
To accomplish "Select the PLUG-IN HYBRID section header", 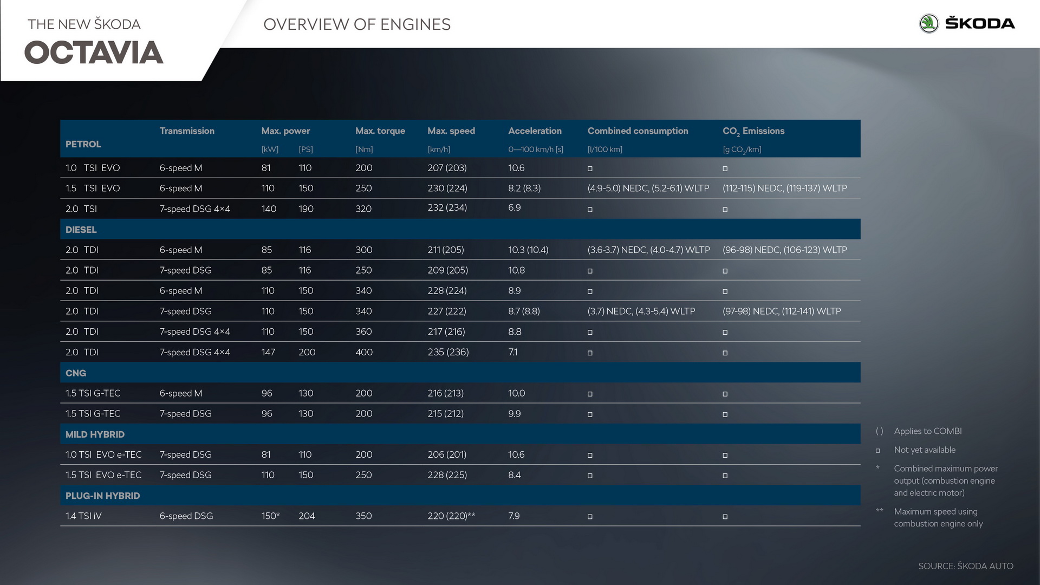I will click(x=102, y=496).
